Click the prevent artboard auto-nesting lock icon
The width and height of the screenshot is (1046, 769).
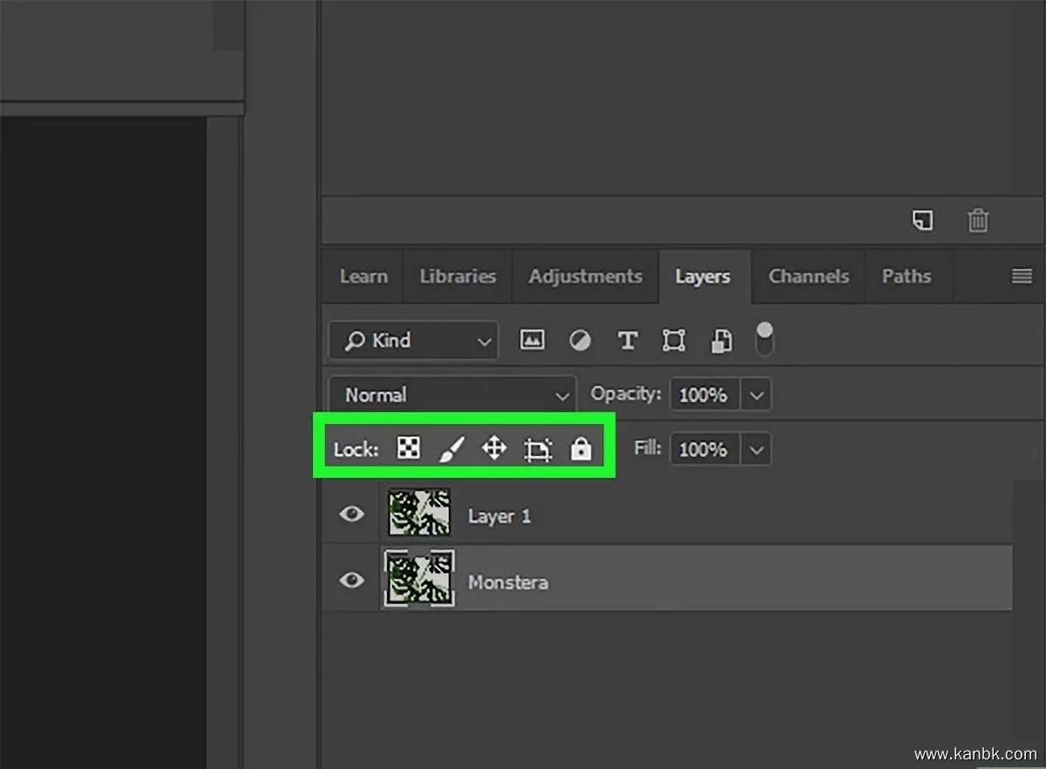(538, 450)
